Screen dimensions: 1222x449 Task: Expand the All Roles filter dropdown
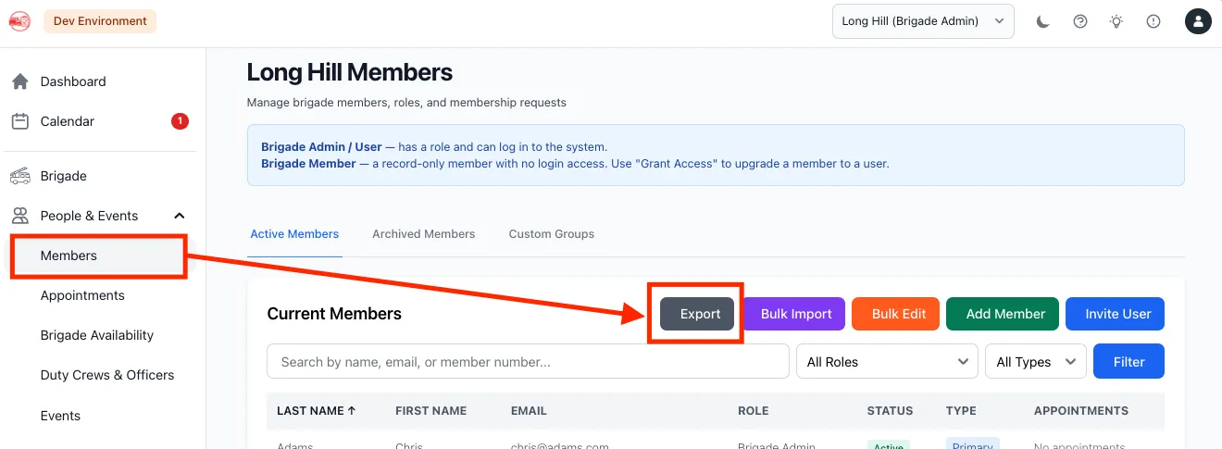point(887,362)
